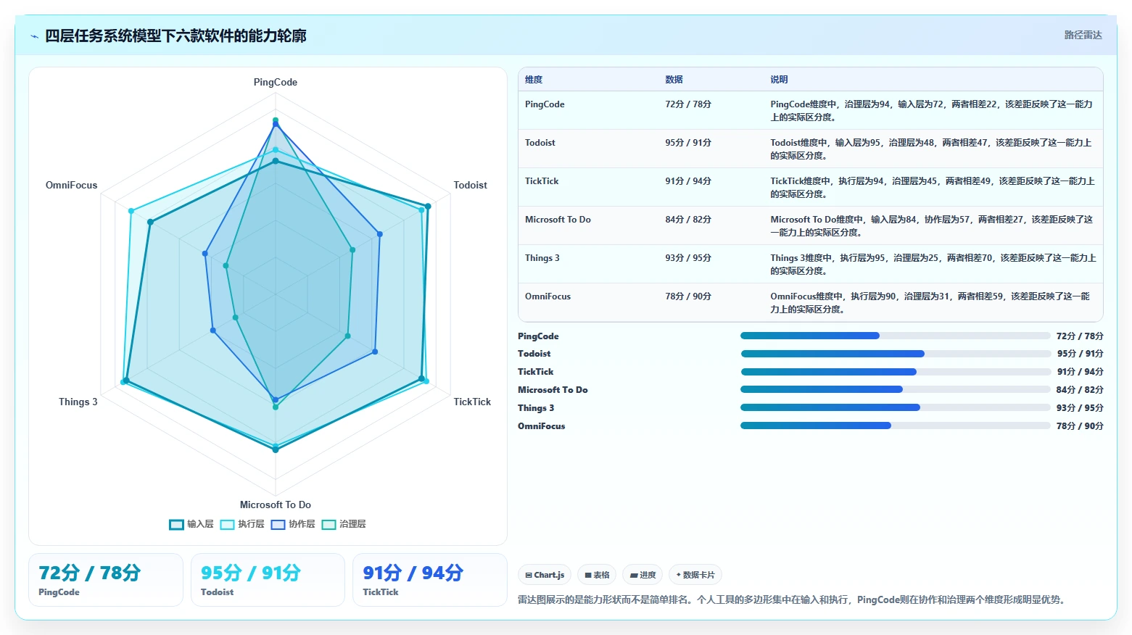
Task: Click the 维度 column header
Action: tap(534, 80)
